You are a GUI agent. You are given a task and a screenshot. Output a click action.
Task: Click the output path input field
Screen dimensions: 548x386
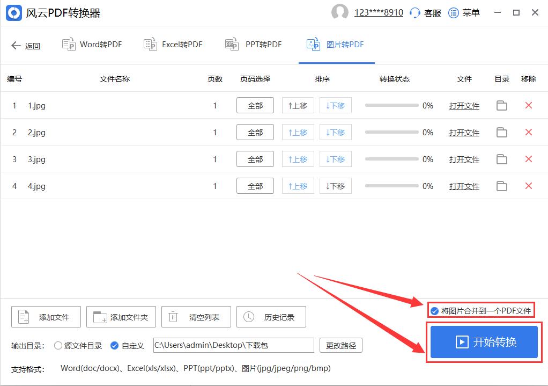(x=233, y=346)
